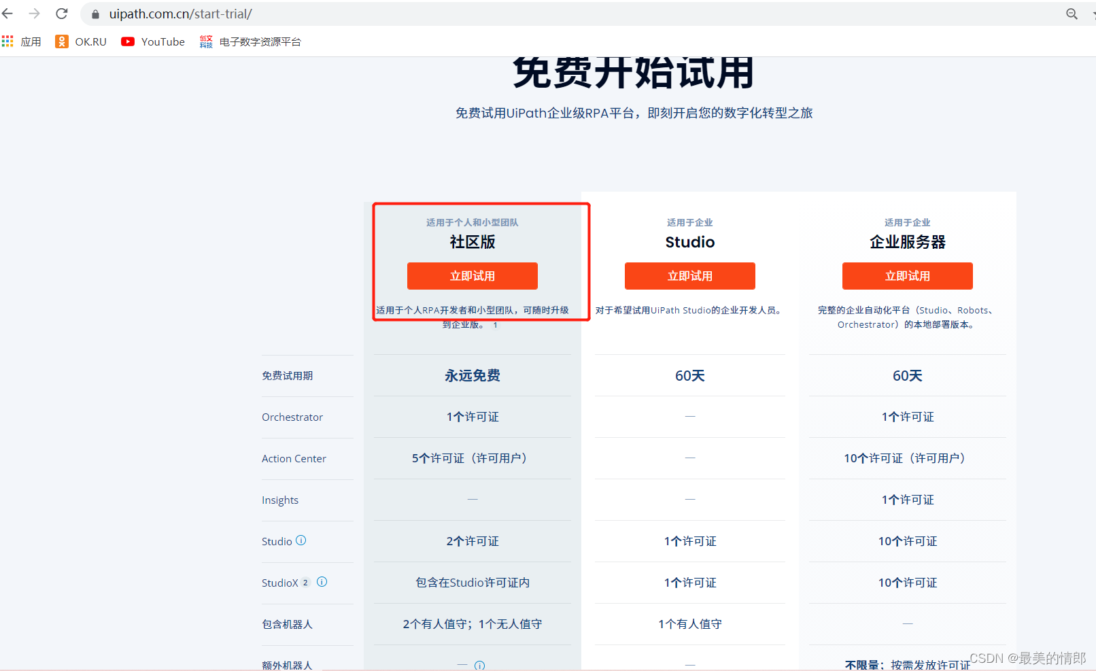Click the 60天 cell under 企业服务器
Viewport: 1096px width, 671px height.
(x=908, y=376)
